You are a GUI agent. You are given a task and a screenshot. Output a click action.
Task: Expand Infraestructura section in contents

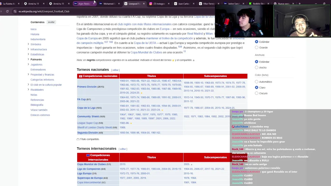coord(28,49)
